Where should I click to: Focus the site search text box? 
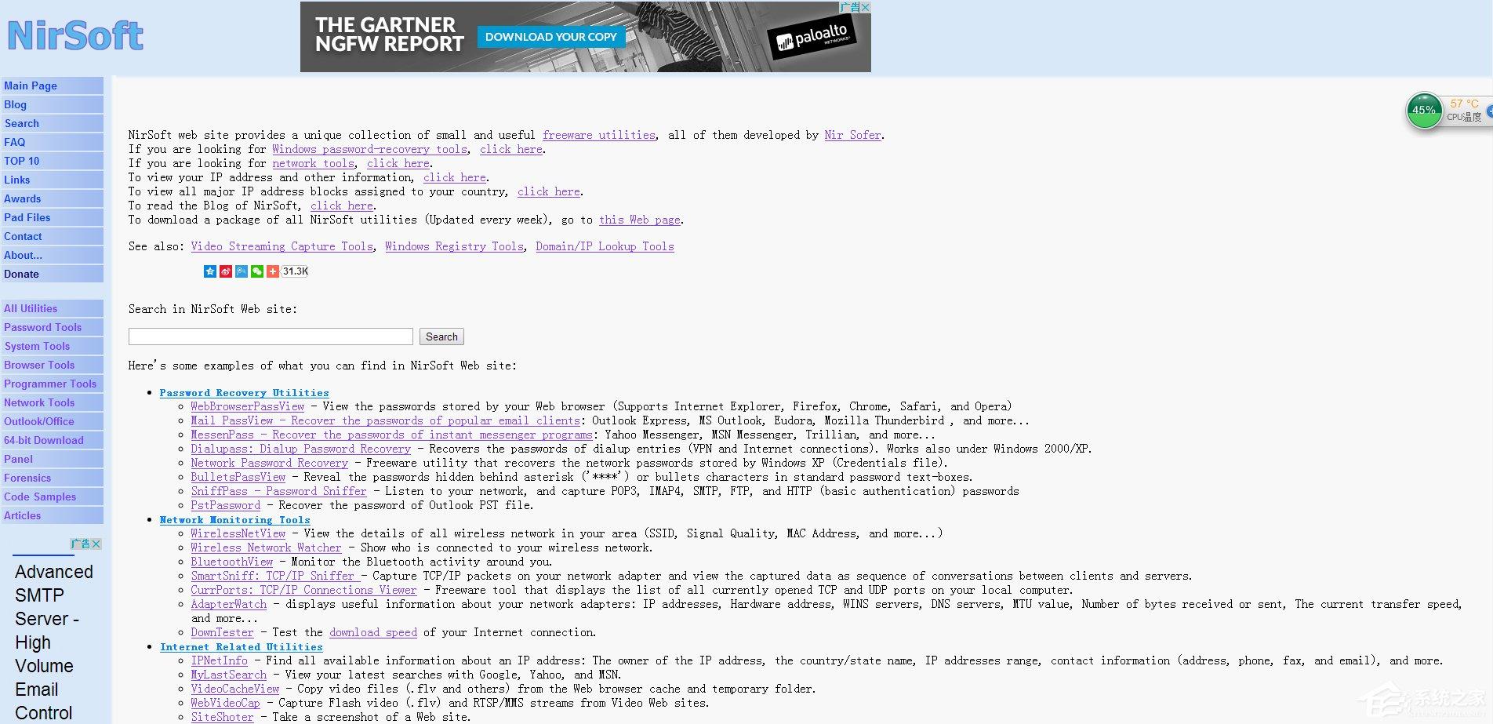click(271, 337)
